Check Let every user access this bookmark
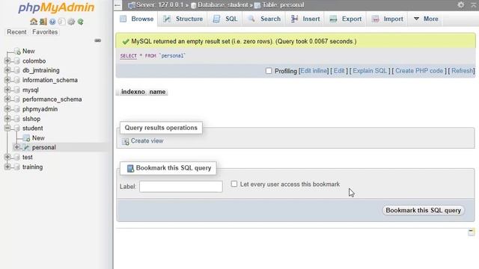Screen dimensions: 479x269 click(234, 184)
